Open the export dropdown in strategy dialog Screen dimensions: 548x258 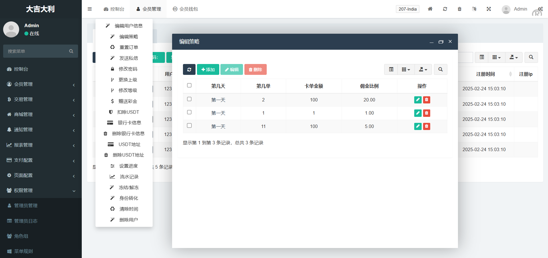pos(423,69)
